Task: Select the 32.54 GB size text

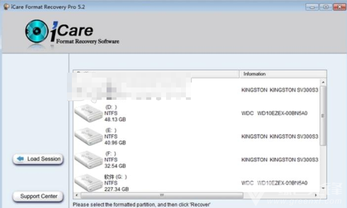Action: point(115,166)
